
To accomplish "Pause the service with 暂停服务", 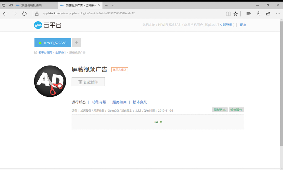I will 236,110.
